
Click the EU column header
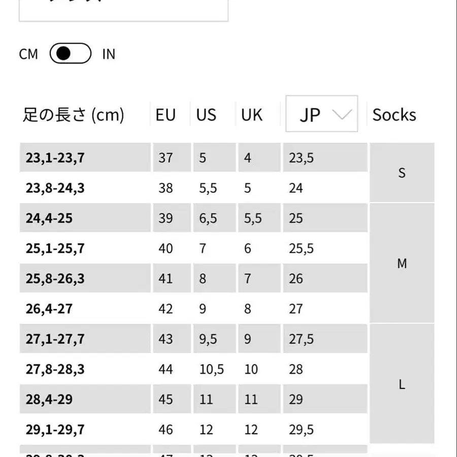[x=166, y=115]
